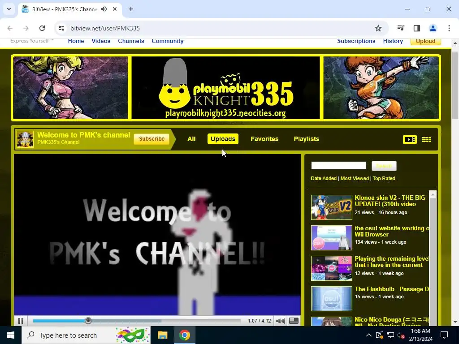Select the Uploads tab
Screen dimensions: 459x344
[x=223, y=139]
